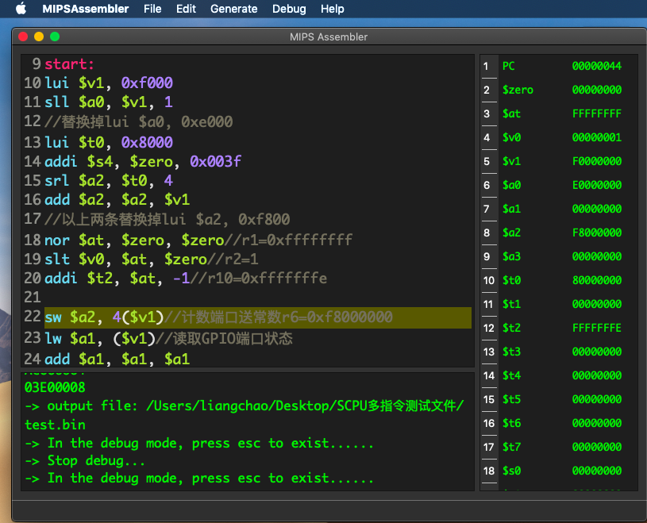The width and height of the screenshot is (647, 523).
Task: Click line 20 'addi $t2, $at, -1'
Action: point(117,278)
